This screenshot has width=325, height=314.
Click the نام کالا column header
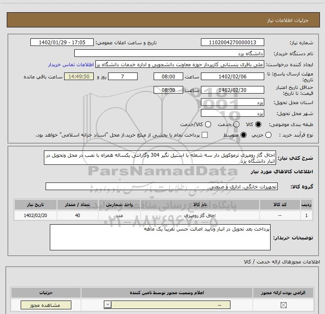(200, 204)
